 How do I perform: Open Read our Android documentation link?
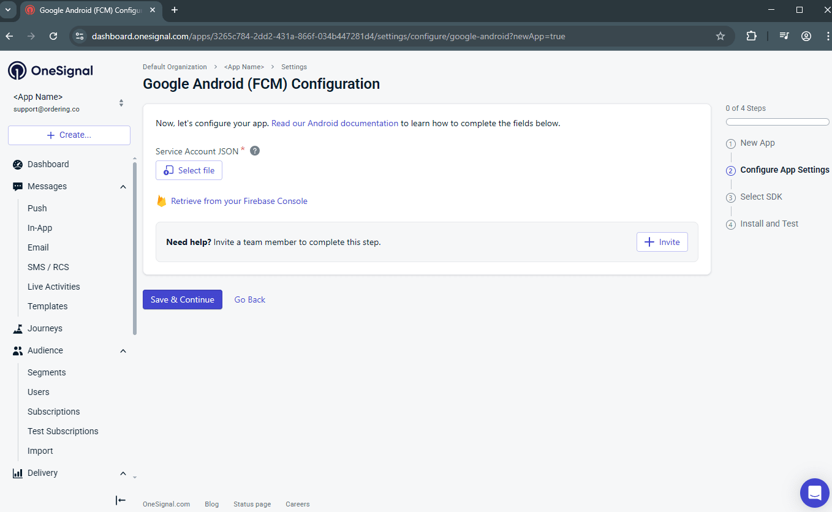(x=335, y=123)
